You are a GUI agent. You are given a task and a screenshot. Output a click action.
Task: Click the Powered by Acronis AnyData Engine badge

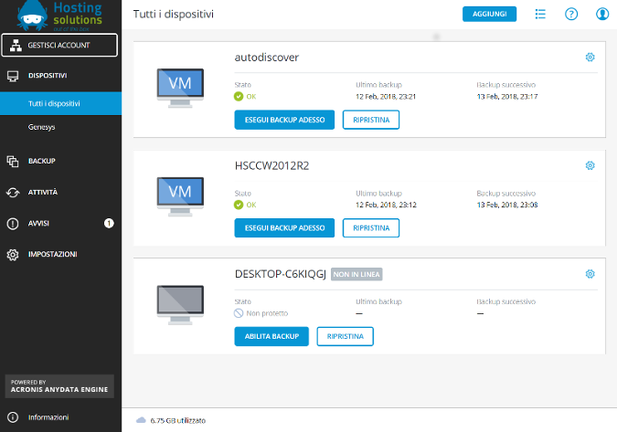click(x=59, y=386)
